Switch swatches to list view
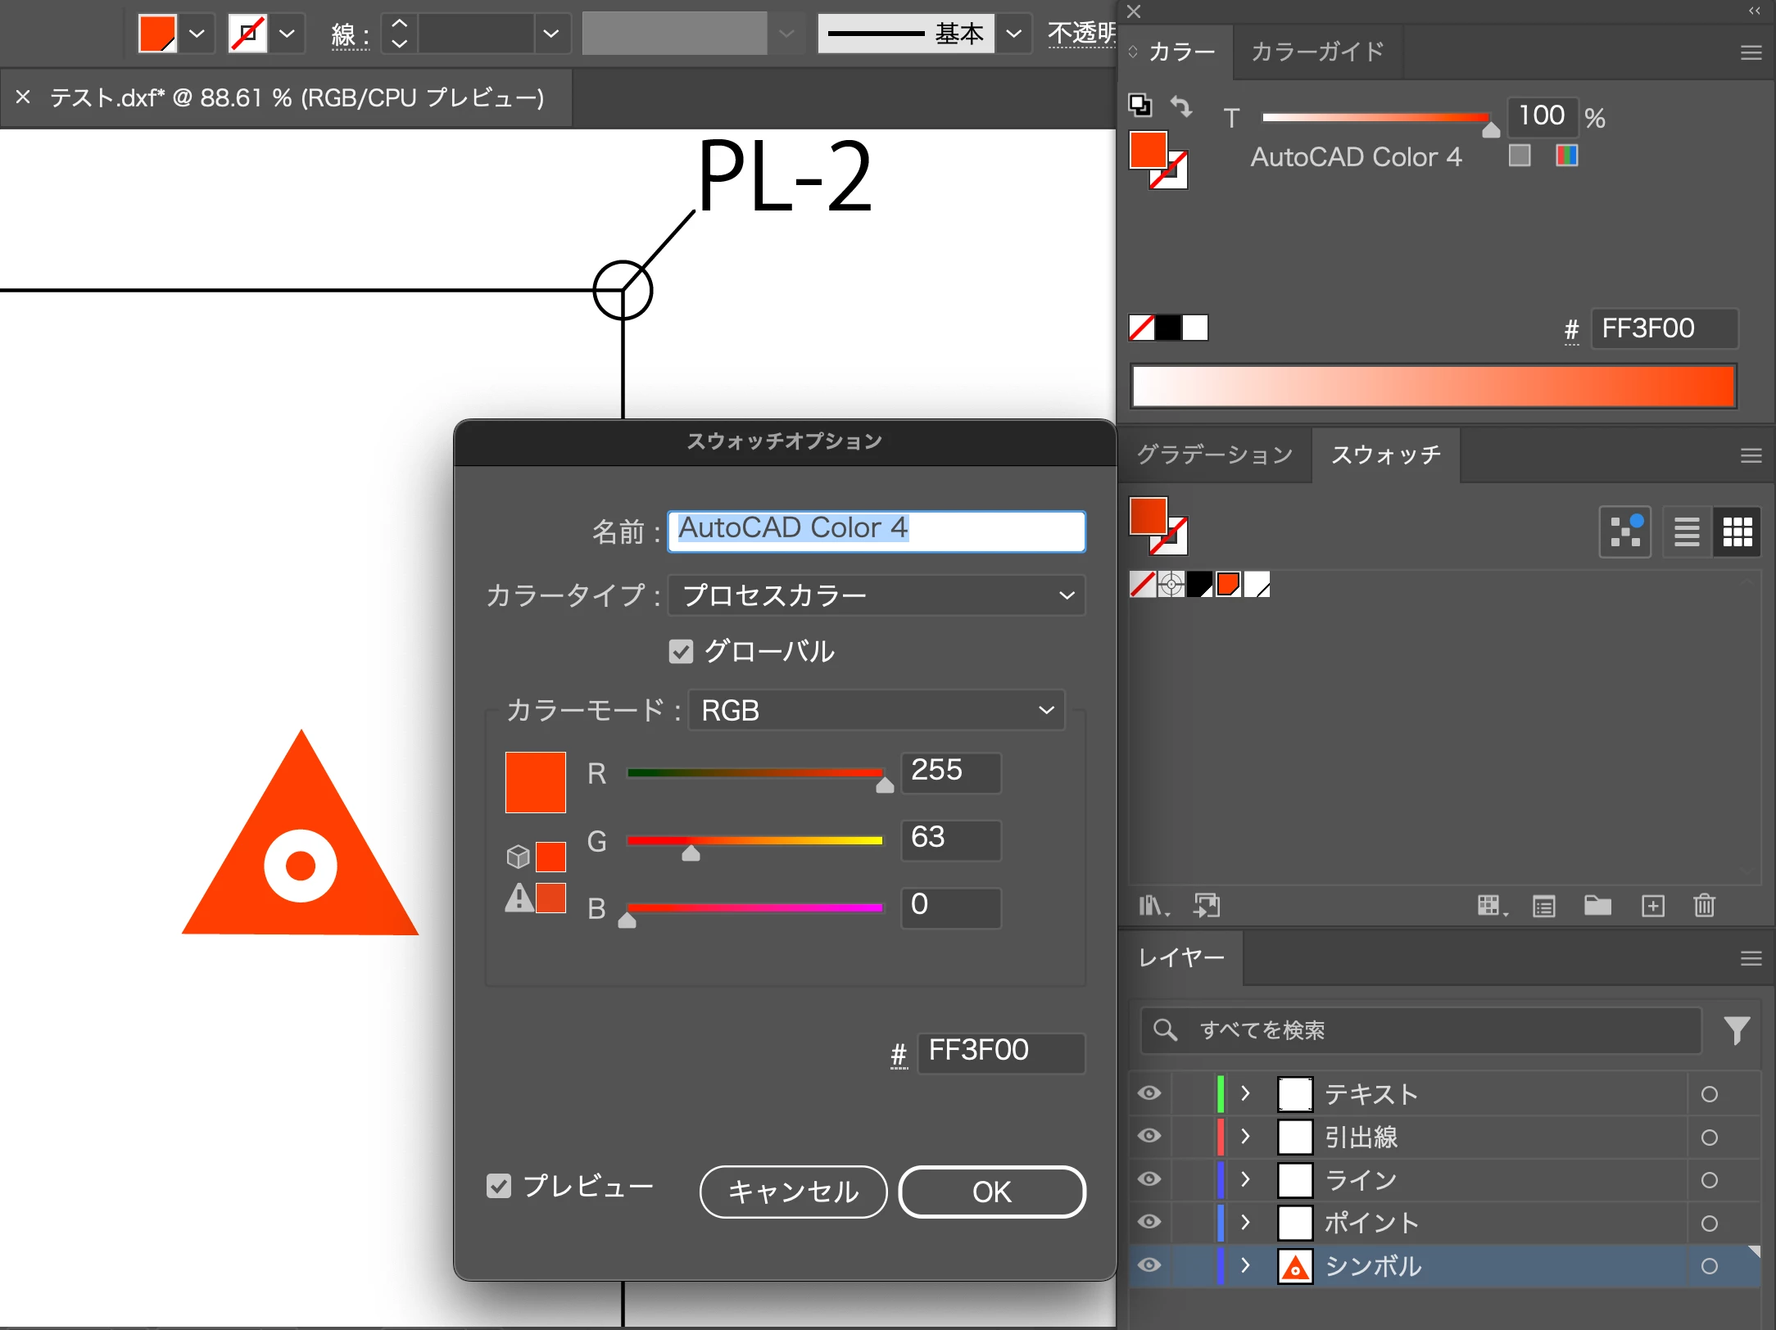 point(1686,532)
